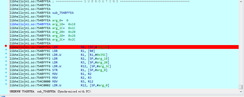
Task: Click operand R12, [SP,#arg_0] at 754C0002
Action: [95, 85]
